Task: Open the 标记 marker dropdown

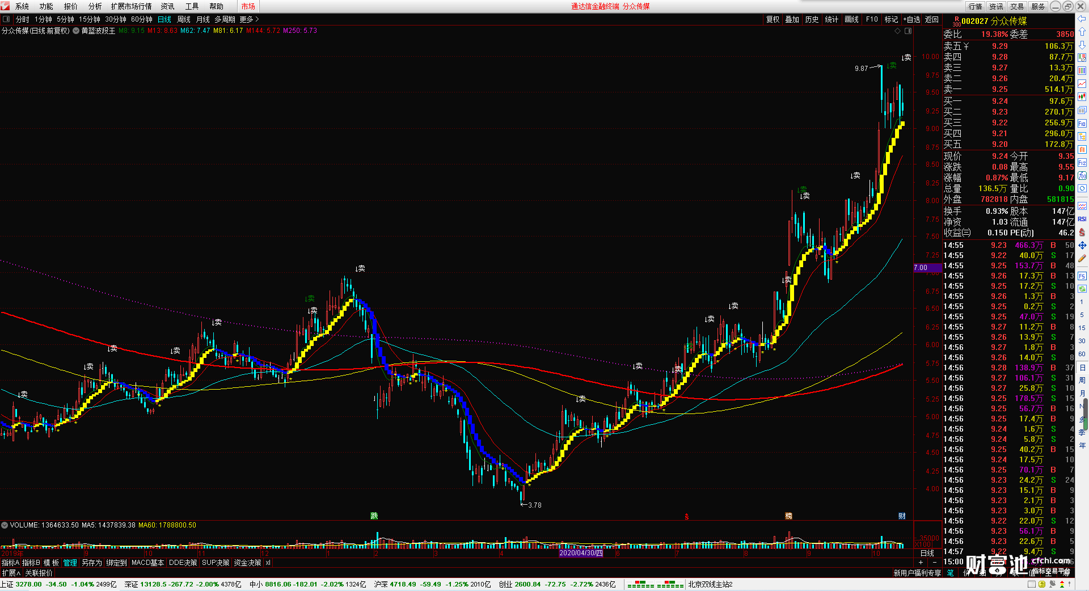Action: pyautogui.click(x=891, y=19)
